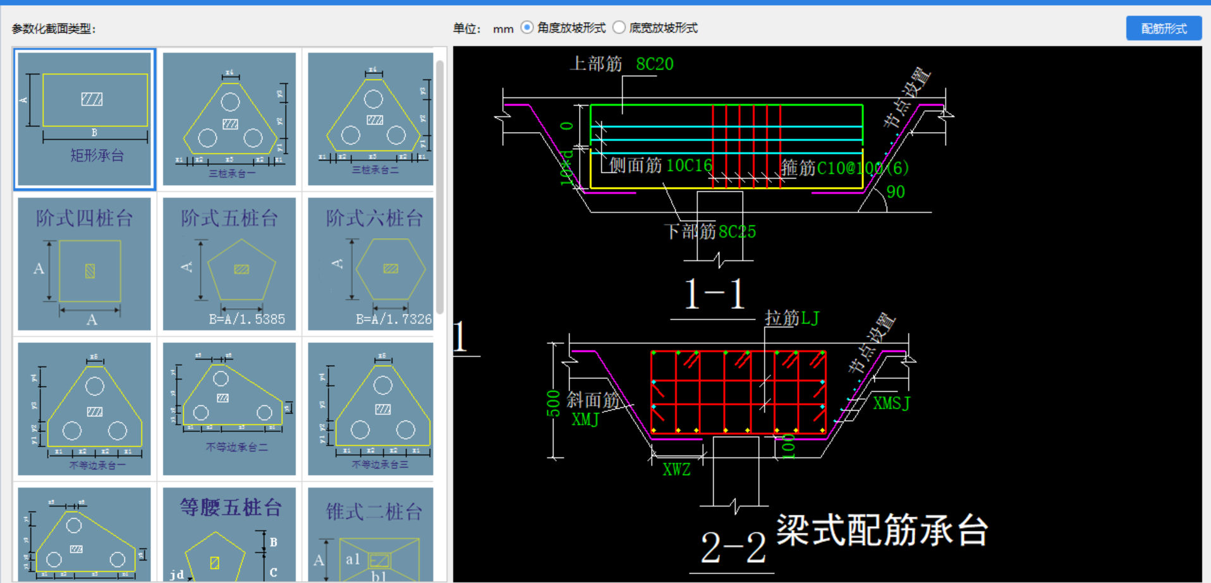Select the 阶式四桩台 thumbnail
Screen dimensions: 1211x583
(84, 264)
